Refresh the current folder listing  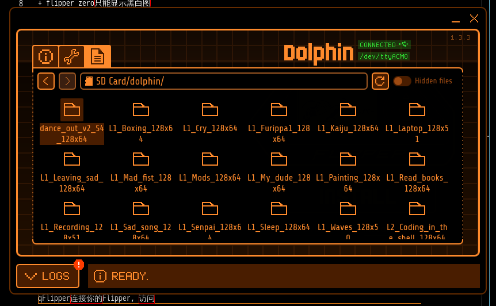[x=380, y=81]
